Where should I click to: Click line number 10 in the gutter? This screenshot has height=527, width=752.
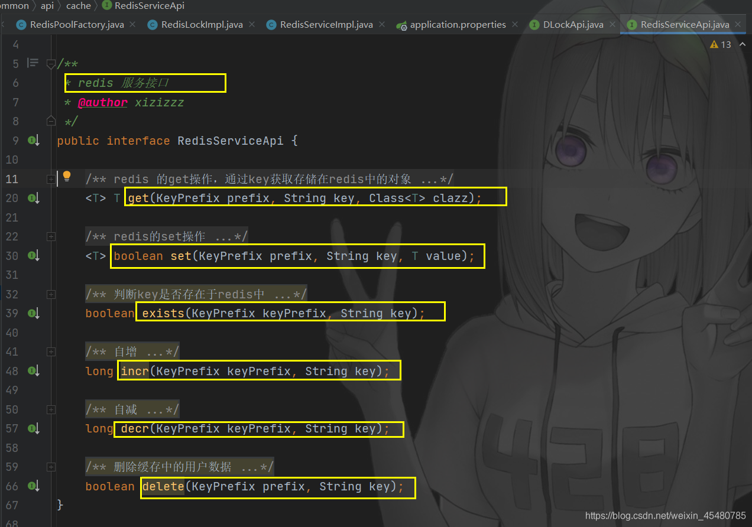[12, 160]
